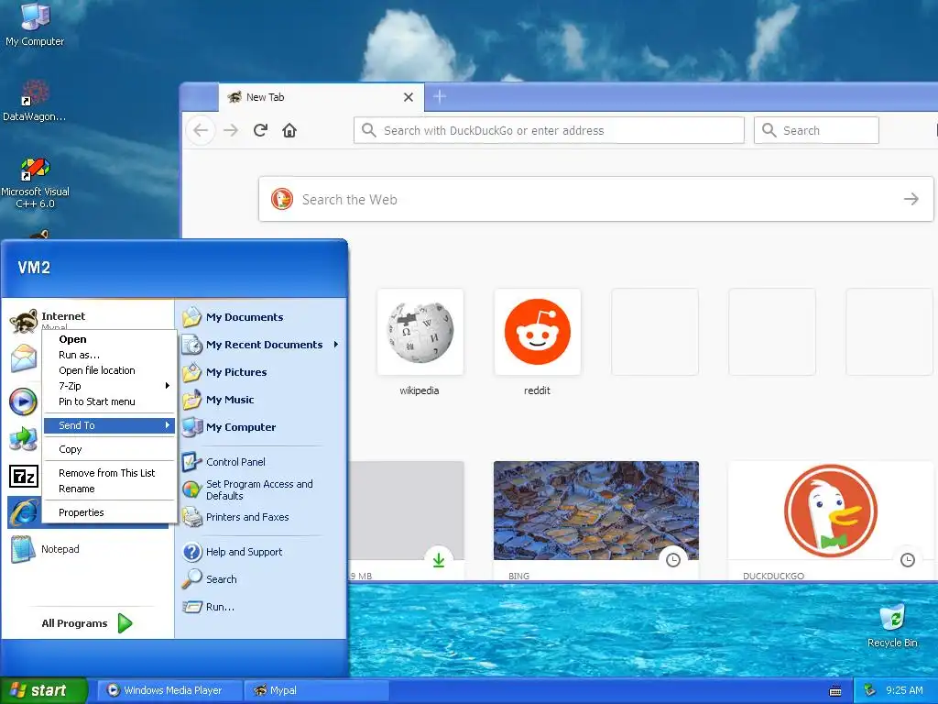Open Set Program Access and Defaults
938x704 pixels.
[x=259, y=489]
